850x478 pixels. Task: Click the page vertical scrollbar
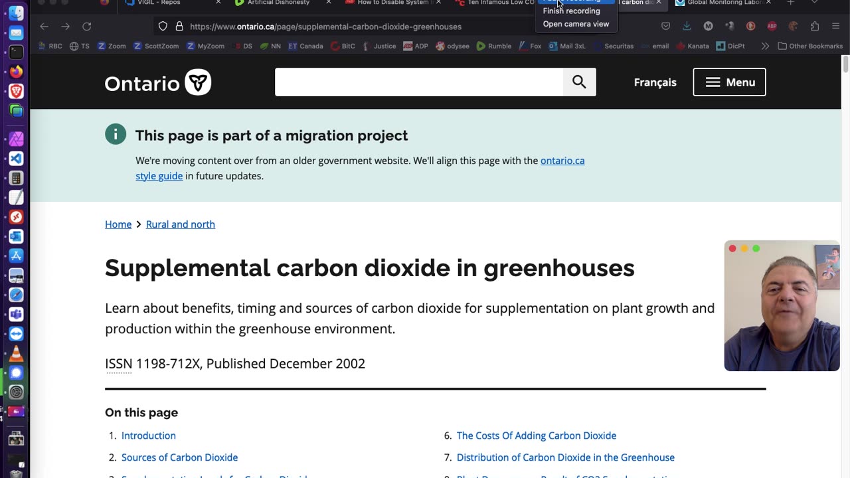click(x=845, y=65)
